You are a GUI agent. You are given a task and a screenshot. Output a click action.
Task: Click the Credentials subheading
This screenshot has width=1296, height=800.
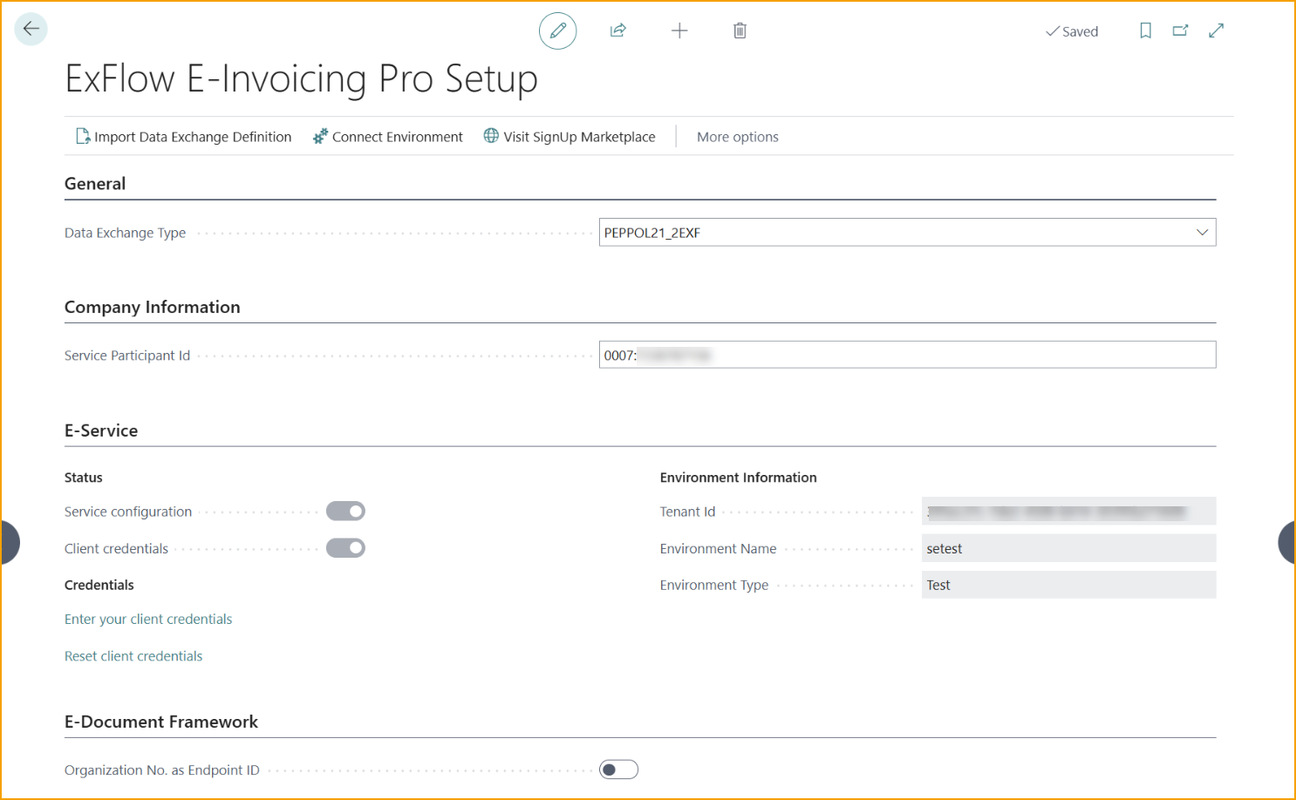point(99,585)
